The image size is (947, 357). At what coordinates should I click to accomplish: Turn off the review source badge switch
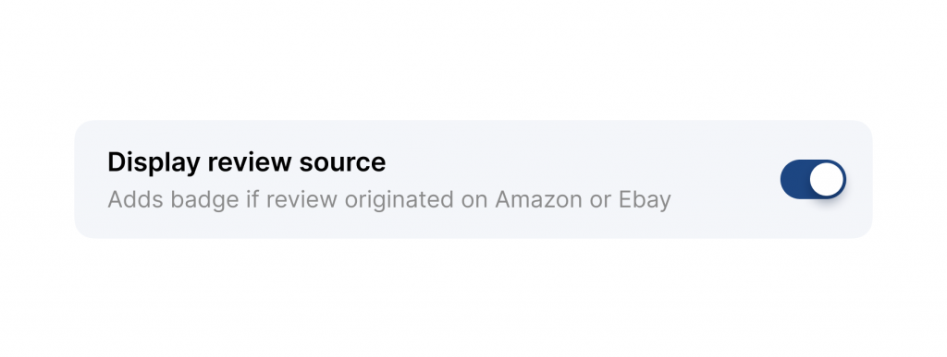tap(813, 179)
